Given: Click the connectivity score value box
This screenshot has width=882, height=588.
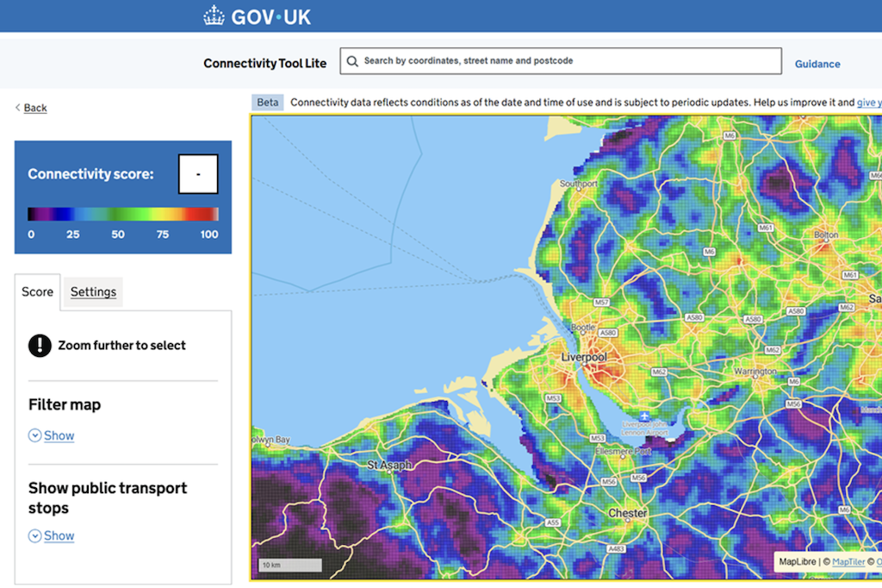Looking at the screenshot, I should click(199, 173).
